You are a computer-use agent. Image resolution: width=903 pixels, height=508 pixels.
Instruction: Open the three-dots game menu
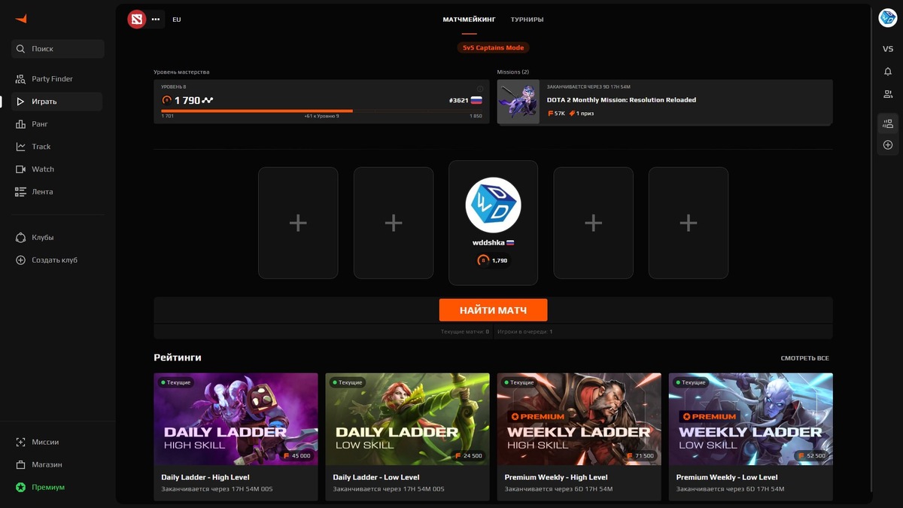156,19
